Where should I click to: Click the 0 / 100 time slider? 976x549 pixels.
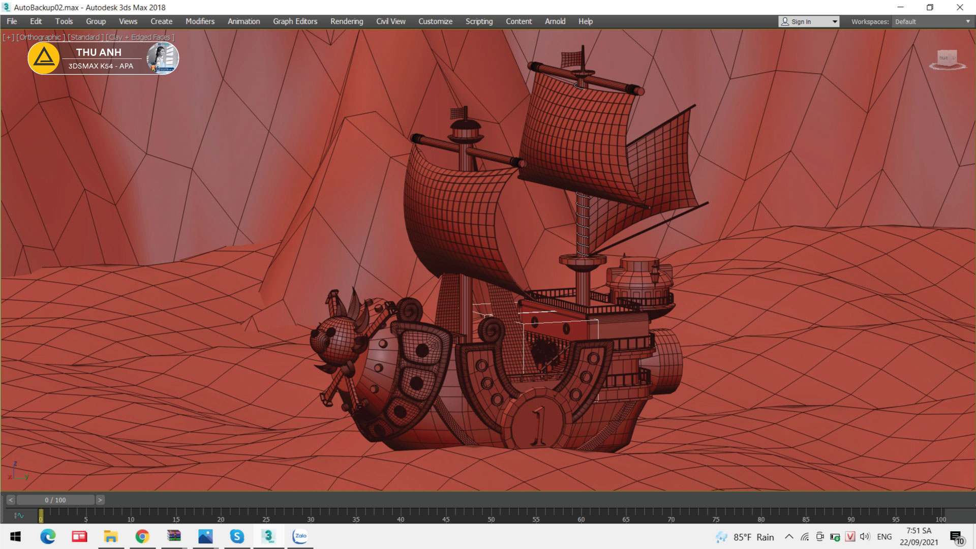55,500
